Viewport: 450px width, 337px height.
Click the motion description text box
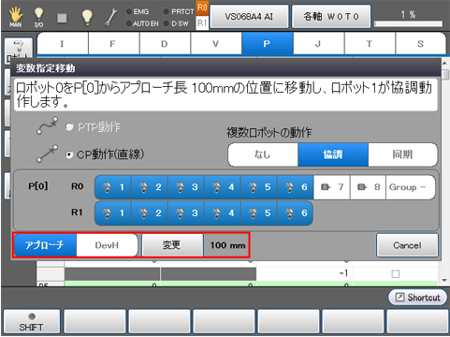(225, 95)
